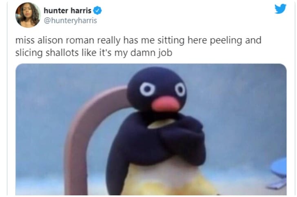Click the word "peeling" in the tweet

226,41
